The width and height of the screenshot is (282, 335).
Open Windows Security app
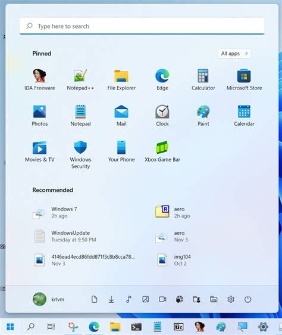[x=80, y=154]
